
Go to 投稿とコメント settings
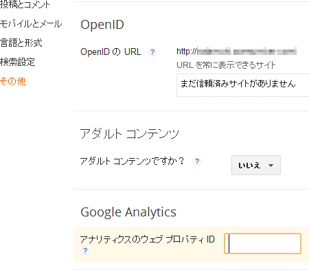click(x=25, y=5)
